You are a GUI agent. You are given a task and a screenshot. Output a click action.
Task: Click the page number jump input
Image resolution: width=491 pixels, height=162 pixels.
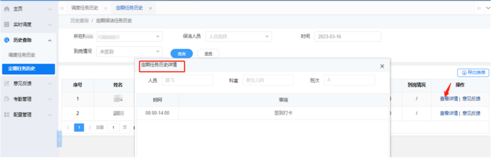point(113,127)
